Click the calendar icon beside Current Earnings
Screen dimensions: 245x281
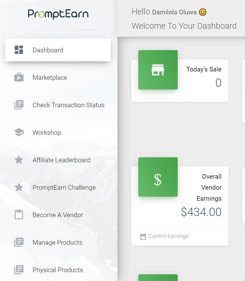143,236
